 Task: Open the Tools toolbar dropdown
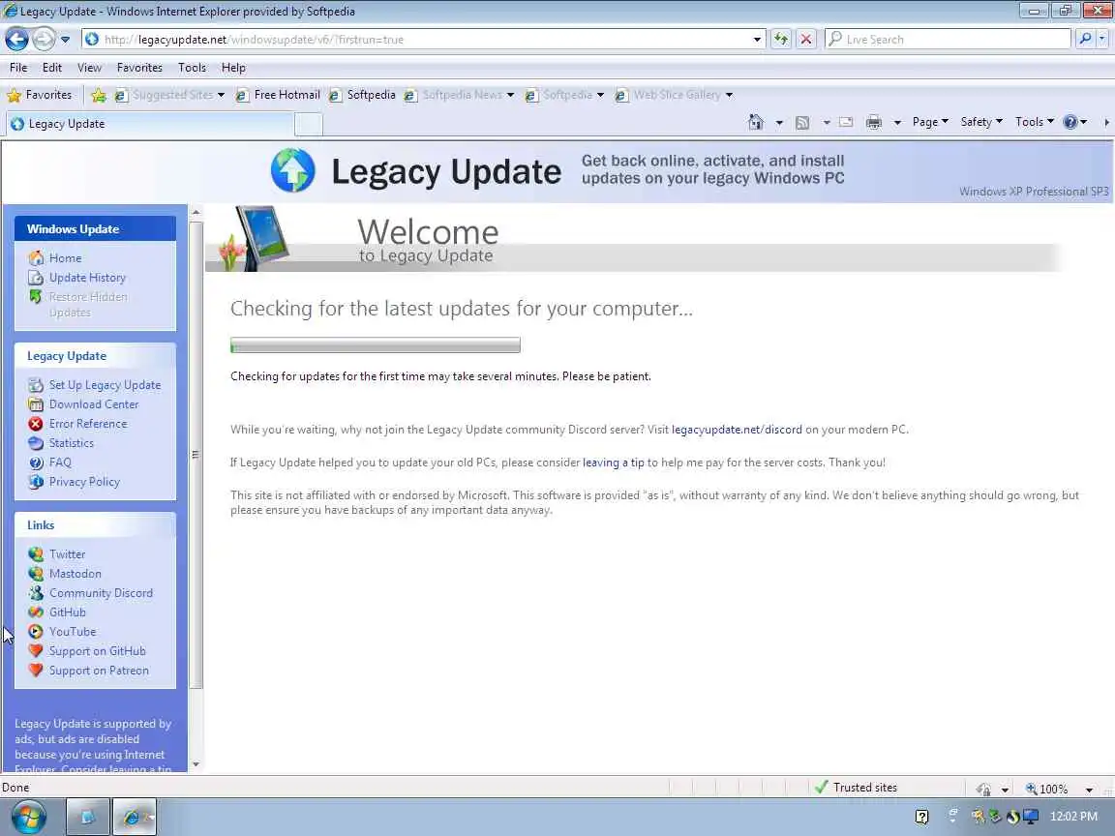tap(1035, 122)
